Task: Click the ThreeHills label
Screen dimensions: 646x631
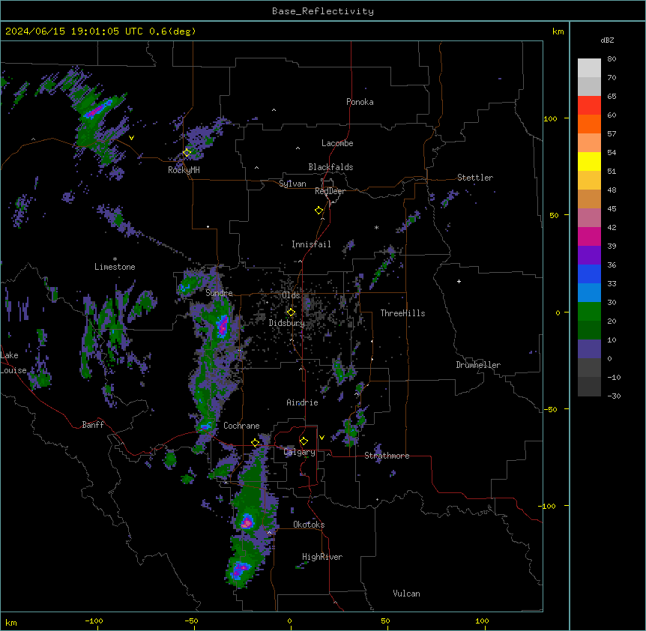Action: coord(402,313)
